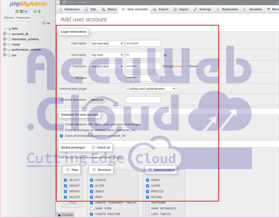The image size is (279, 218).
Task: Uncheck the INSERT privilege
Action: (x=65, y=186)
